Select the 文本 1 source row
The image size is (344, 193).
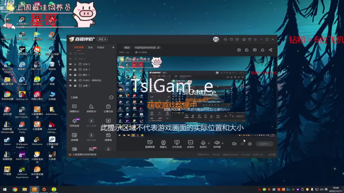pyautogui.click(x=92, y=69)
